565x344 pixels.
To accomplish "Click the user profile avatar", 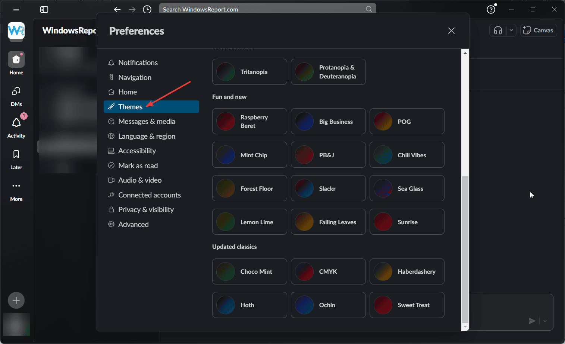I will (x=16, y=324).
